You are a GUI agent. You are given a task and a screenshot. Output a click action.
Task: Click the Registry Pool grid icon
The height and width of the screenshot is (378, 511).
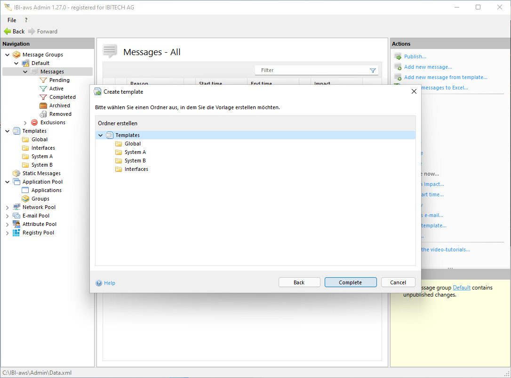point(16,233)
